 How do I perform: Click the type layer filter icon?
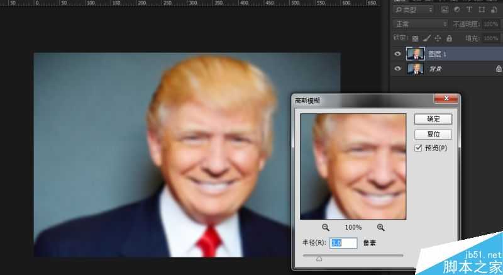(x=469, y=10)
